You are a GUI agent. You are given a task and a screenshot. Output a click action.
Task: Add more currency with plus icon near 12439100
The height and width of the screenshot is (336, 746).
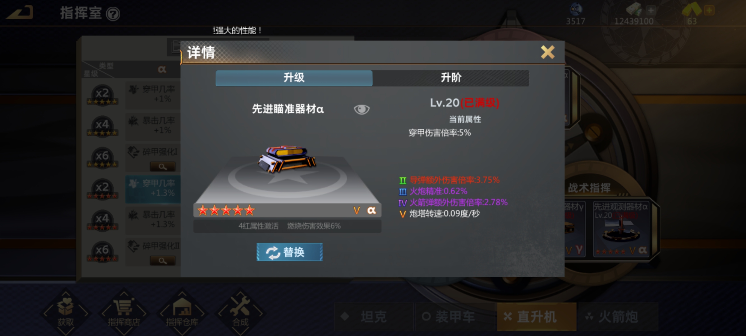[651, 10]
